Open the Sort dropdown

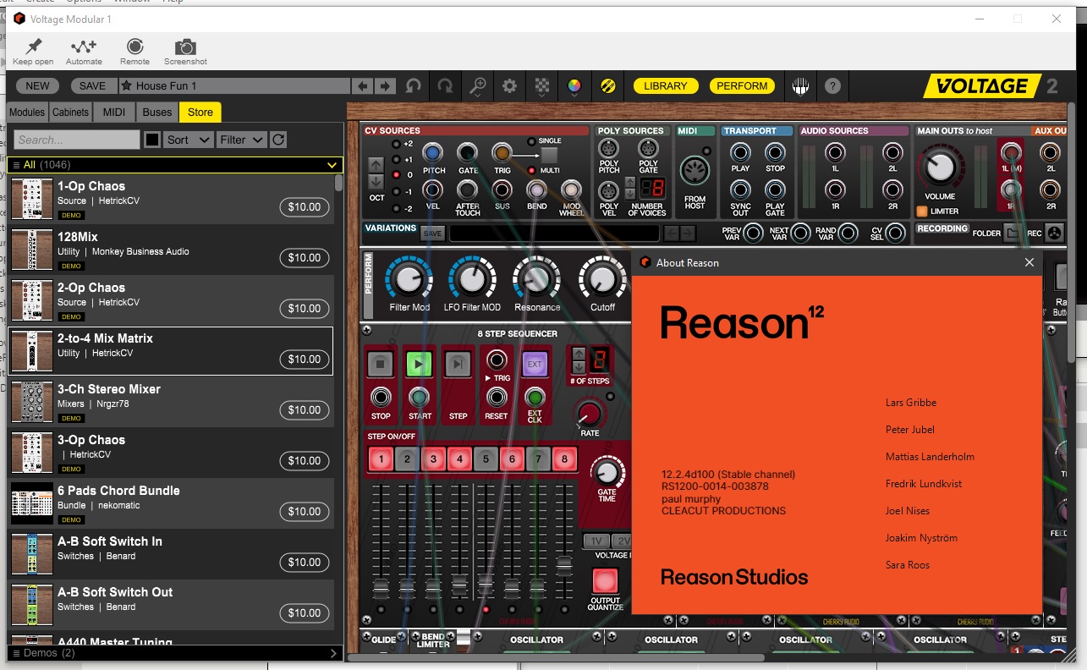coord(188,140)
